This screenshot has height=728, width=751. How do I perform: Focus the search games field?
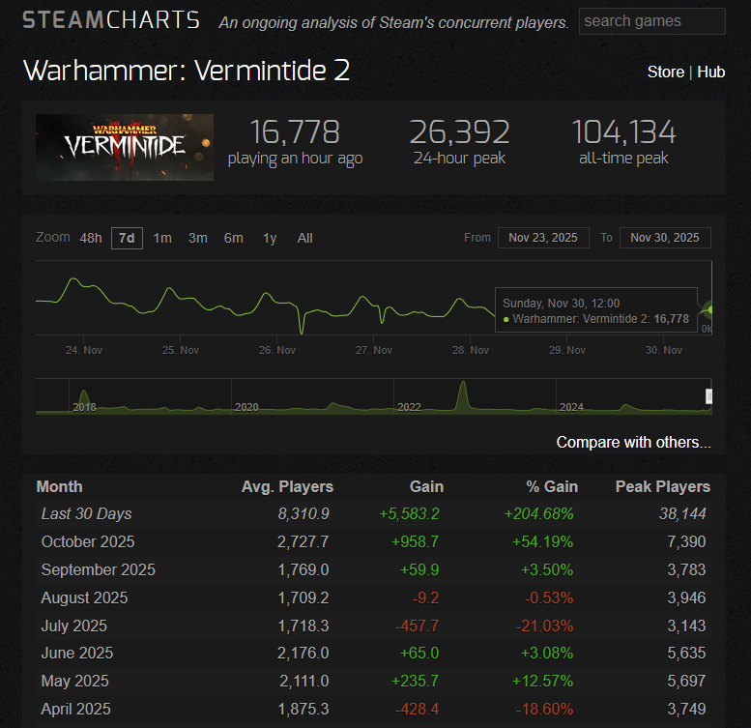pos(651,21)
